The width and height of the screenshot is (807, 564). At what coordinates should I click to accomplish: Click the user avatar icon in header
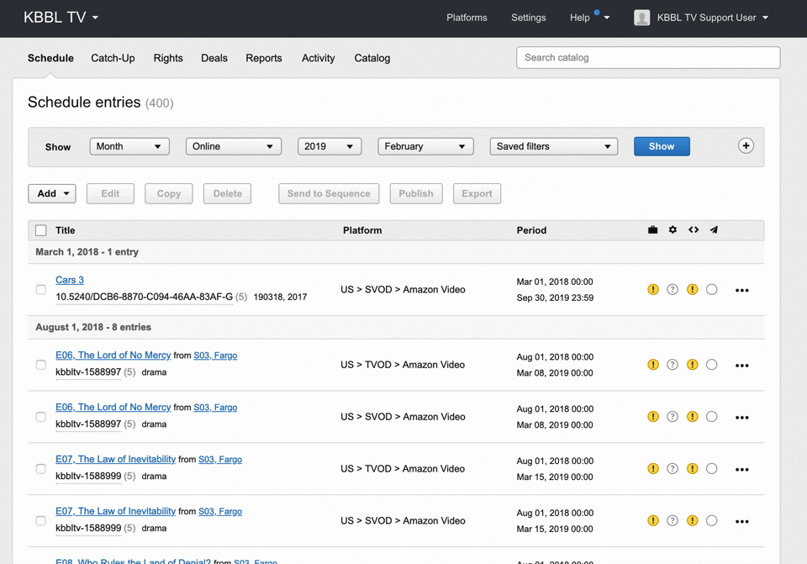point(642,18)
